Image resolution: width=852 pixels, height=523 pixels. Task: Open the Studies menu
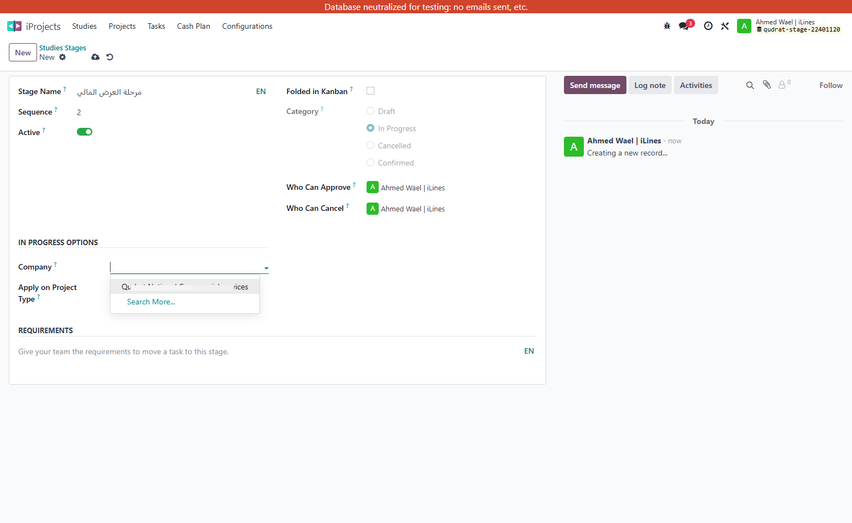pyautogui.click(x=84, y=26)
